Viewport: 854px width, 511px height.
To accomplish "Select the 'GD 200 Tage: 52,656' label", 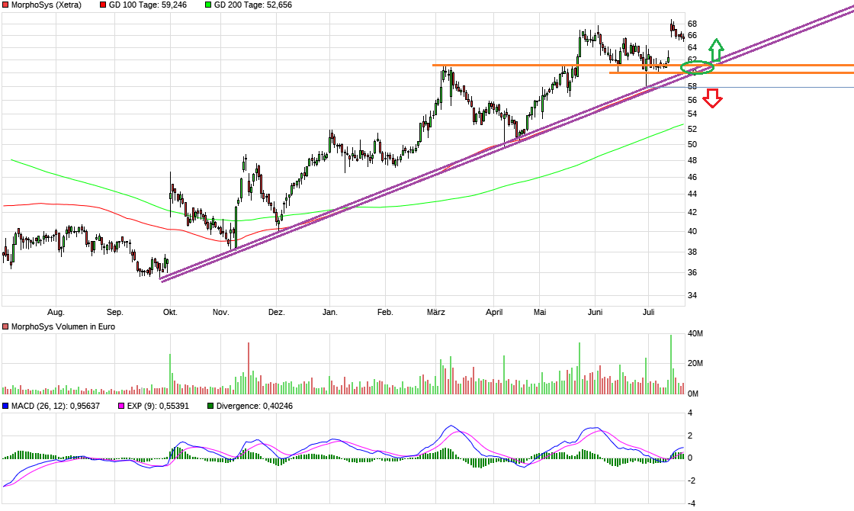I will [x=252, y=5].
